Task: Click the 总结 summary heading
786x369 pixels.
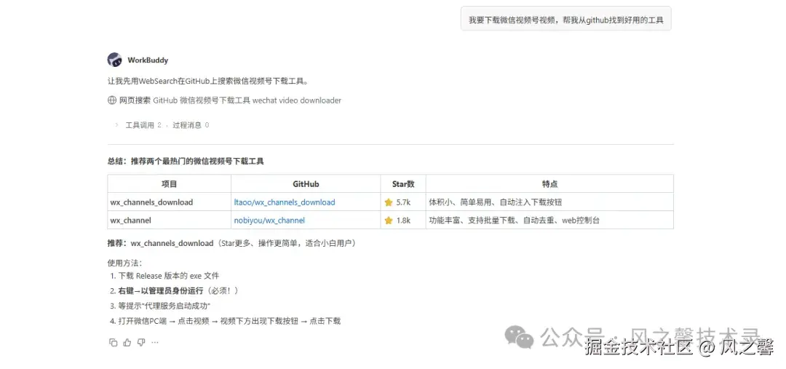Action: click(186, 162)
